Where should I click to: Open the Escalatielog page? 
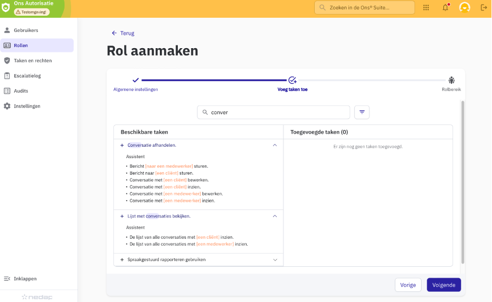[x=27, y=76]
